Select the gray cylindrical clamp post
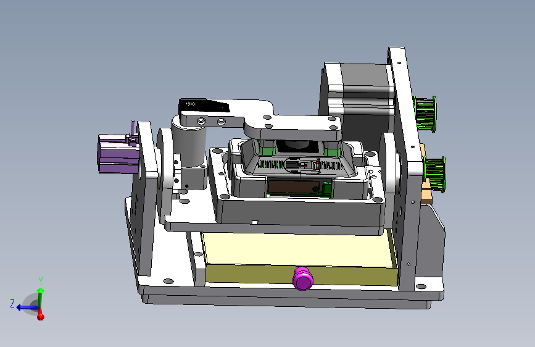This screenshot has height=347, width=535. (189, 143)
